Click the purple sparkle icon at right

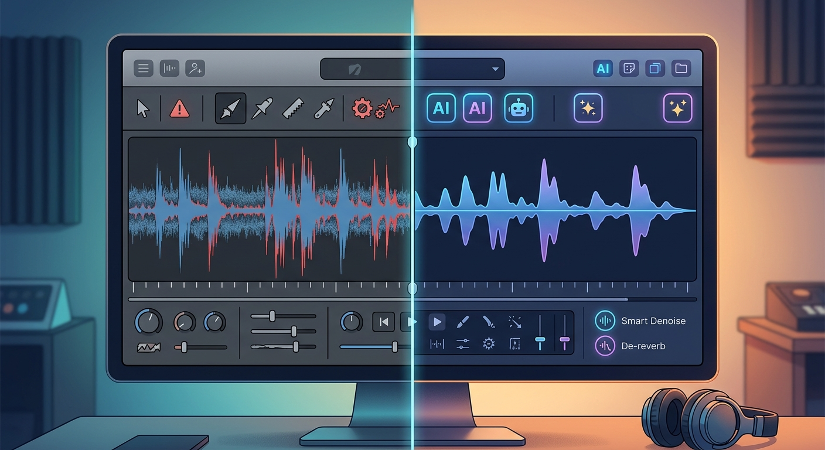[x=677, y=108]
